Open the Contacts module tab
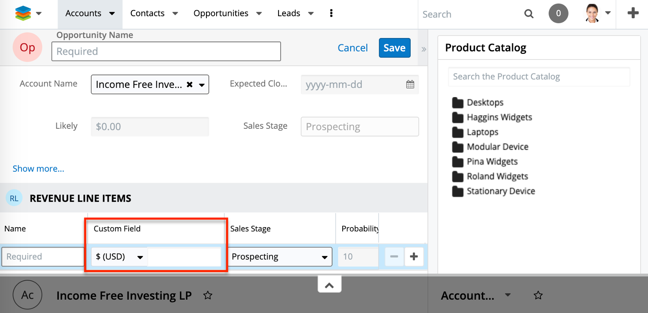The width and height of the screenshot is (648, 313). (x=147, y=13)
